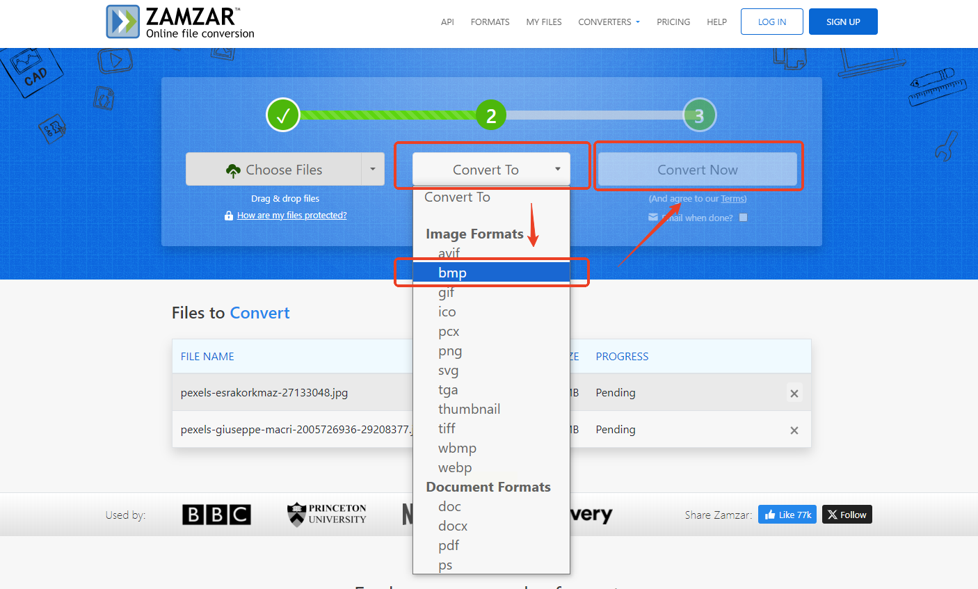Click the Zamzar logo icon

[123, 22]
